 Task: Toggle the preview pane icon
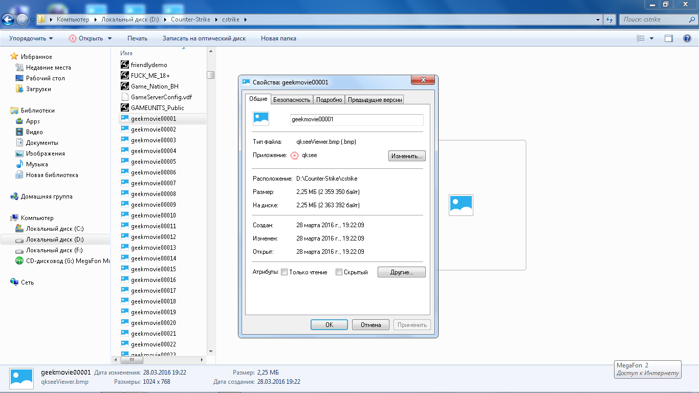click(x=668, y=38)
